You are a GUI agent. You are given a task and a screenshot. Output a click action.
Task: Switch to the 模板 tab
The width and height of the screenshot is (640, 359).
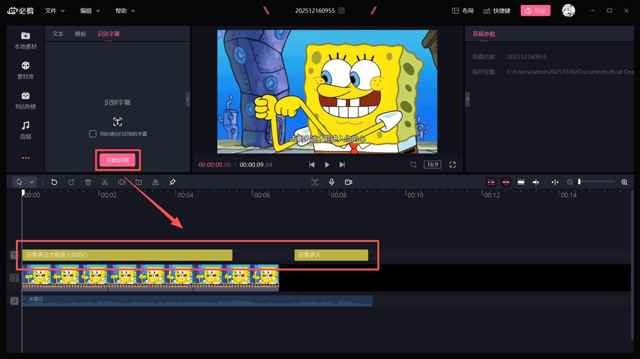(81, 34)
